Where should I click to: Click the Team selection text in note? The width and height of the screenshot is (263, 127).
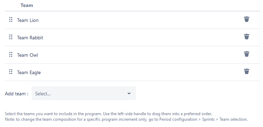coord(233,119)
